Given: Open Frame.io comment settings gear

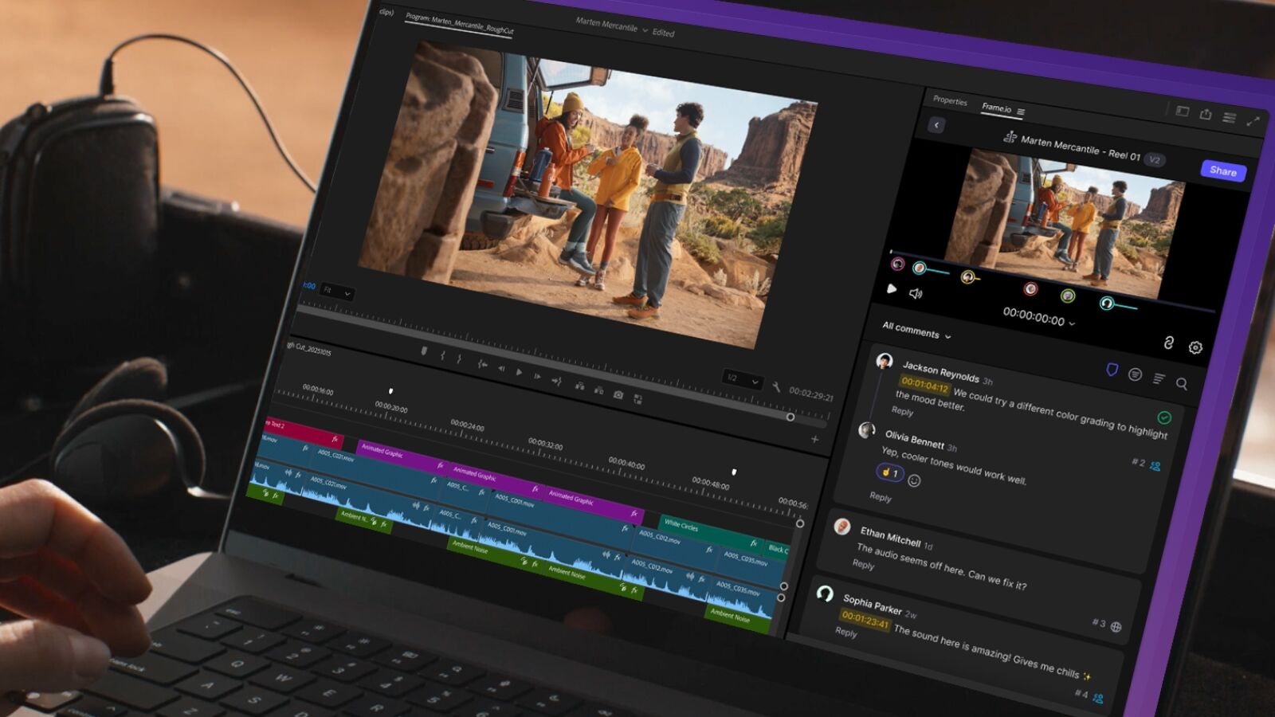Looking at the screenshot, I should (1195, 347).
